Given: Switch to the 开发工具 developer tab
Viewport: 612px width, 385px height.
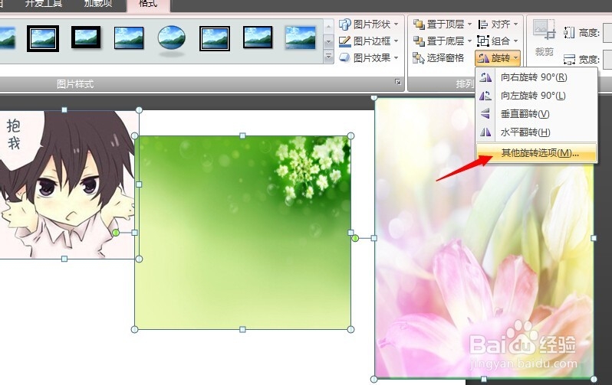Looking at the screenshot, I should click(43, 4).
